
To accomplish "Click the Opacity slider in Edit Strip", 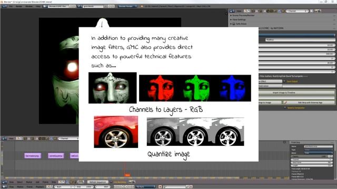I will (309, 156).
